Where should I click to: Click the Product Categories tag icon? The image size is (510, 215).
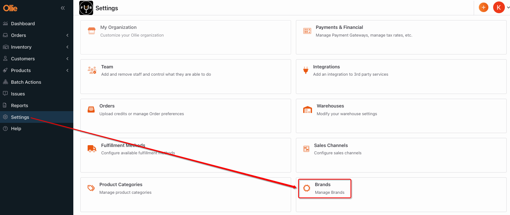pos(91,188)
